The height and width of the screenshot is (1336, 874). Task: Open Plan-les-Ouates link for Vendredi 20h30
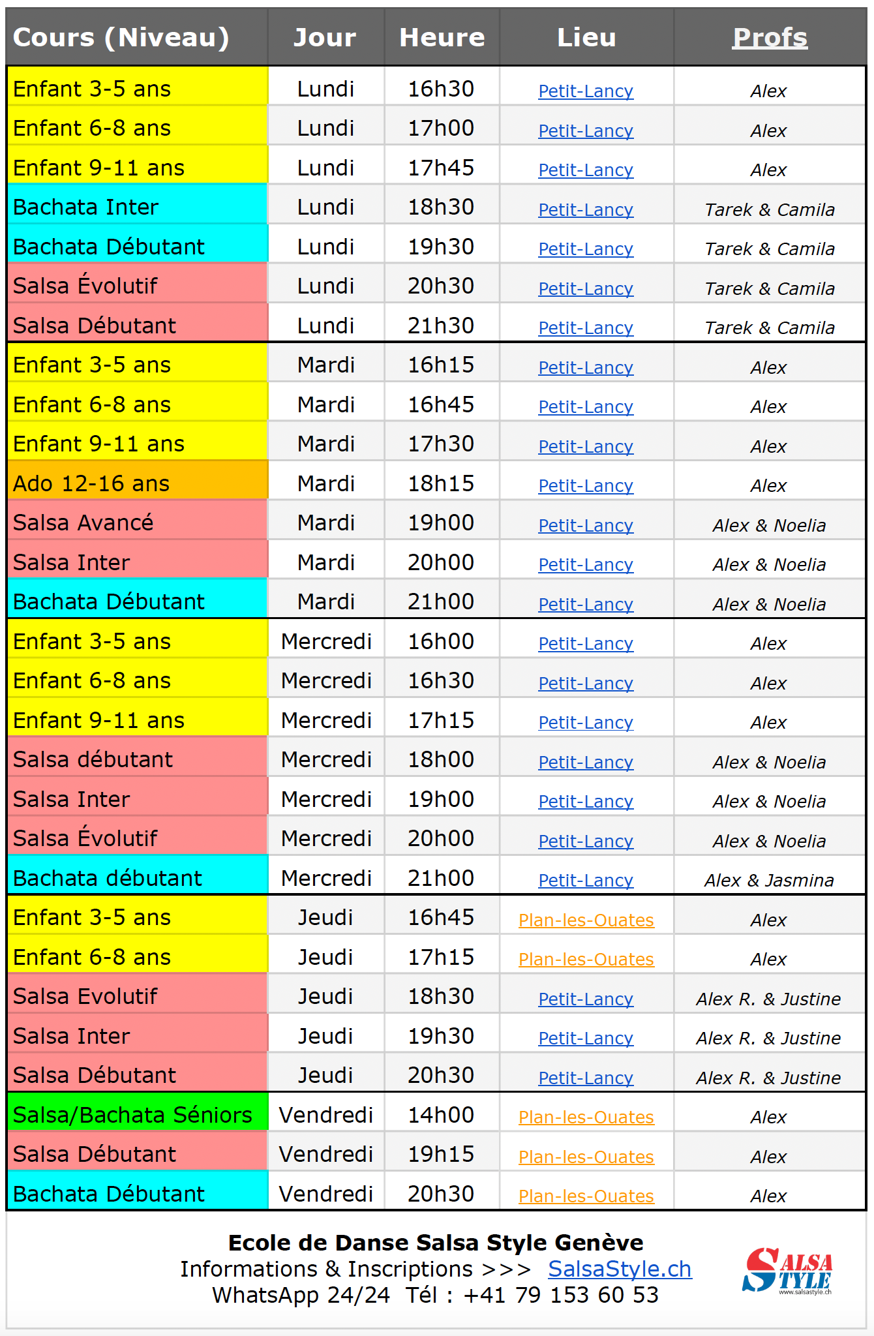coord(586,1196)
